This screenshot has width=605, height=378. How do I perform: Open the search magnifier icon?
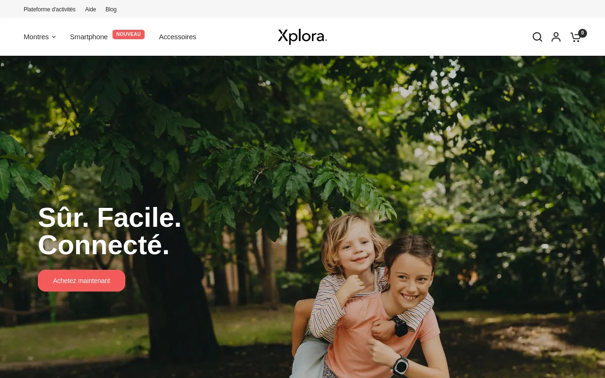pos(537,37)
